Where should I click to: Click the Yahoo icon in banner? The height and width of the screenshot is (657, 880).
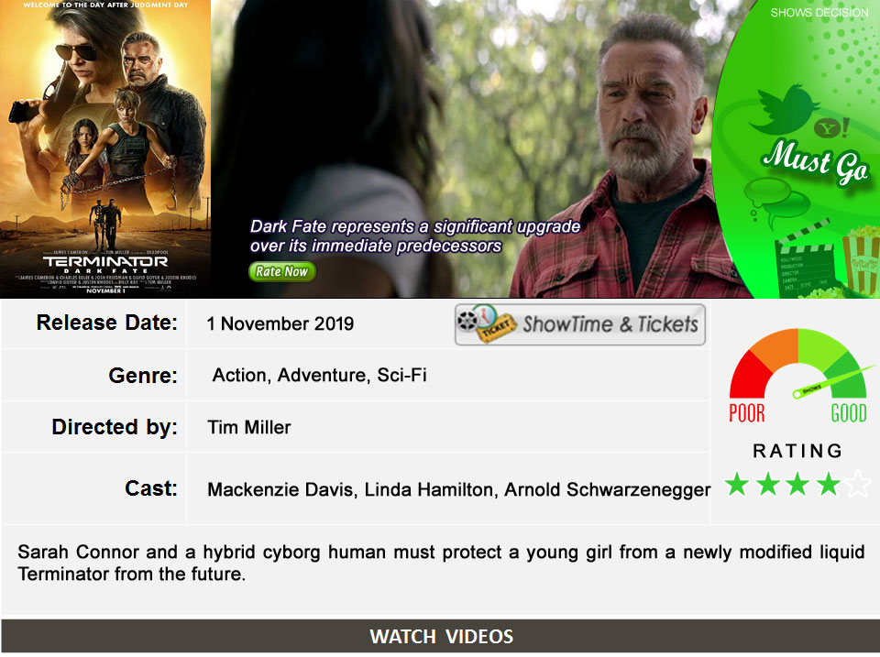coord(831,129)
